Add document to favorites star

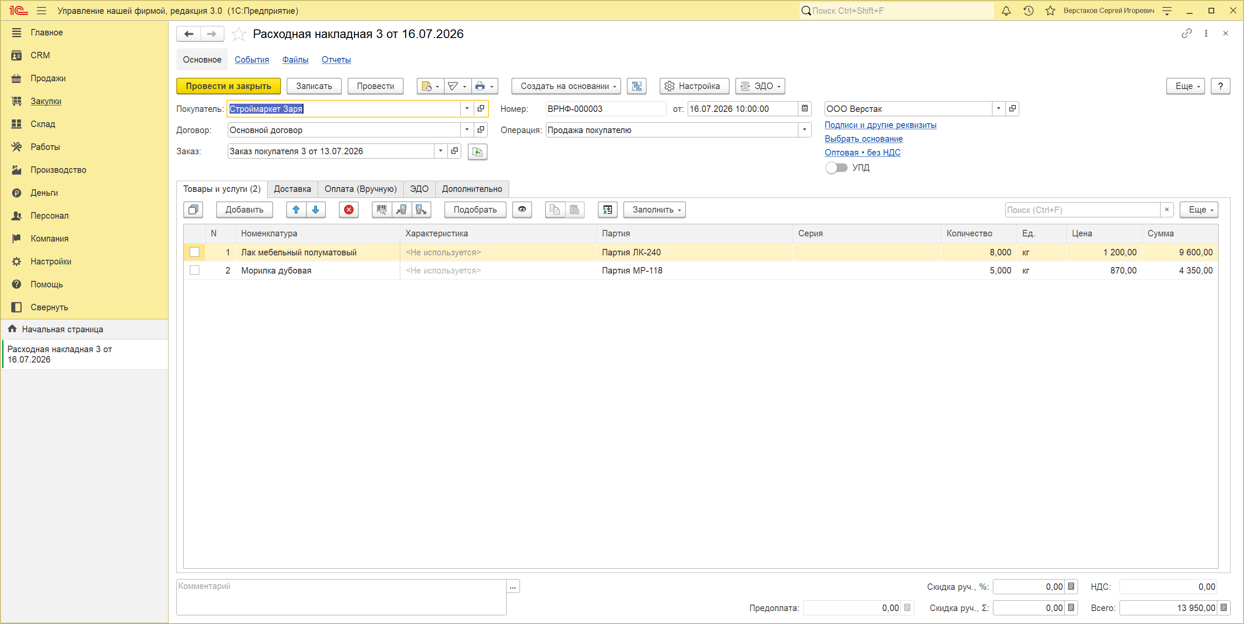[x=239, y=34]
